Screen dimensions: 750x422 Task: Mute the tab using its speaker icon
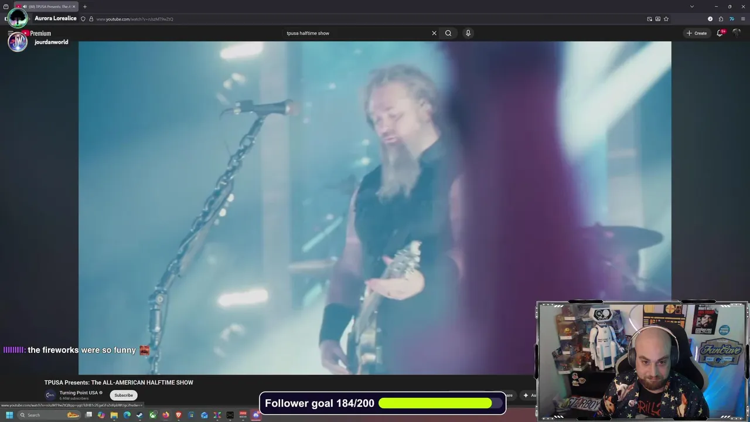point(25,6)
